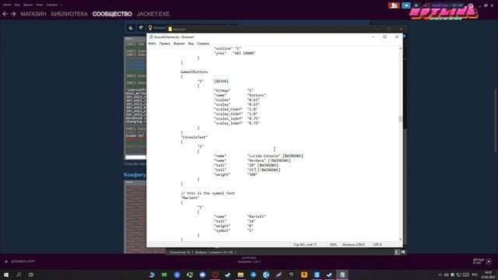
Task: Click ДОБАВИТЬ ИГРУ at Steam's bottom left
Action: [x=19, y=261]
